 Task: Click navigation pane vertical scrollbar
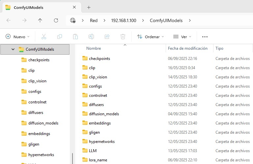point(72,158)
